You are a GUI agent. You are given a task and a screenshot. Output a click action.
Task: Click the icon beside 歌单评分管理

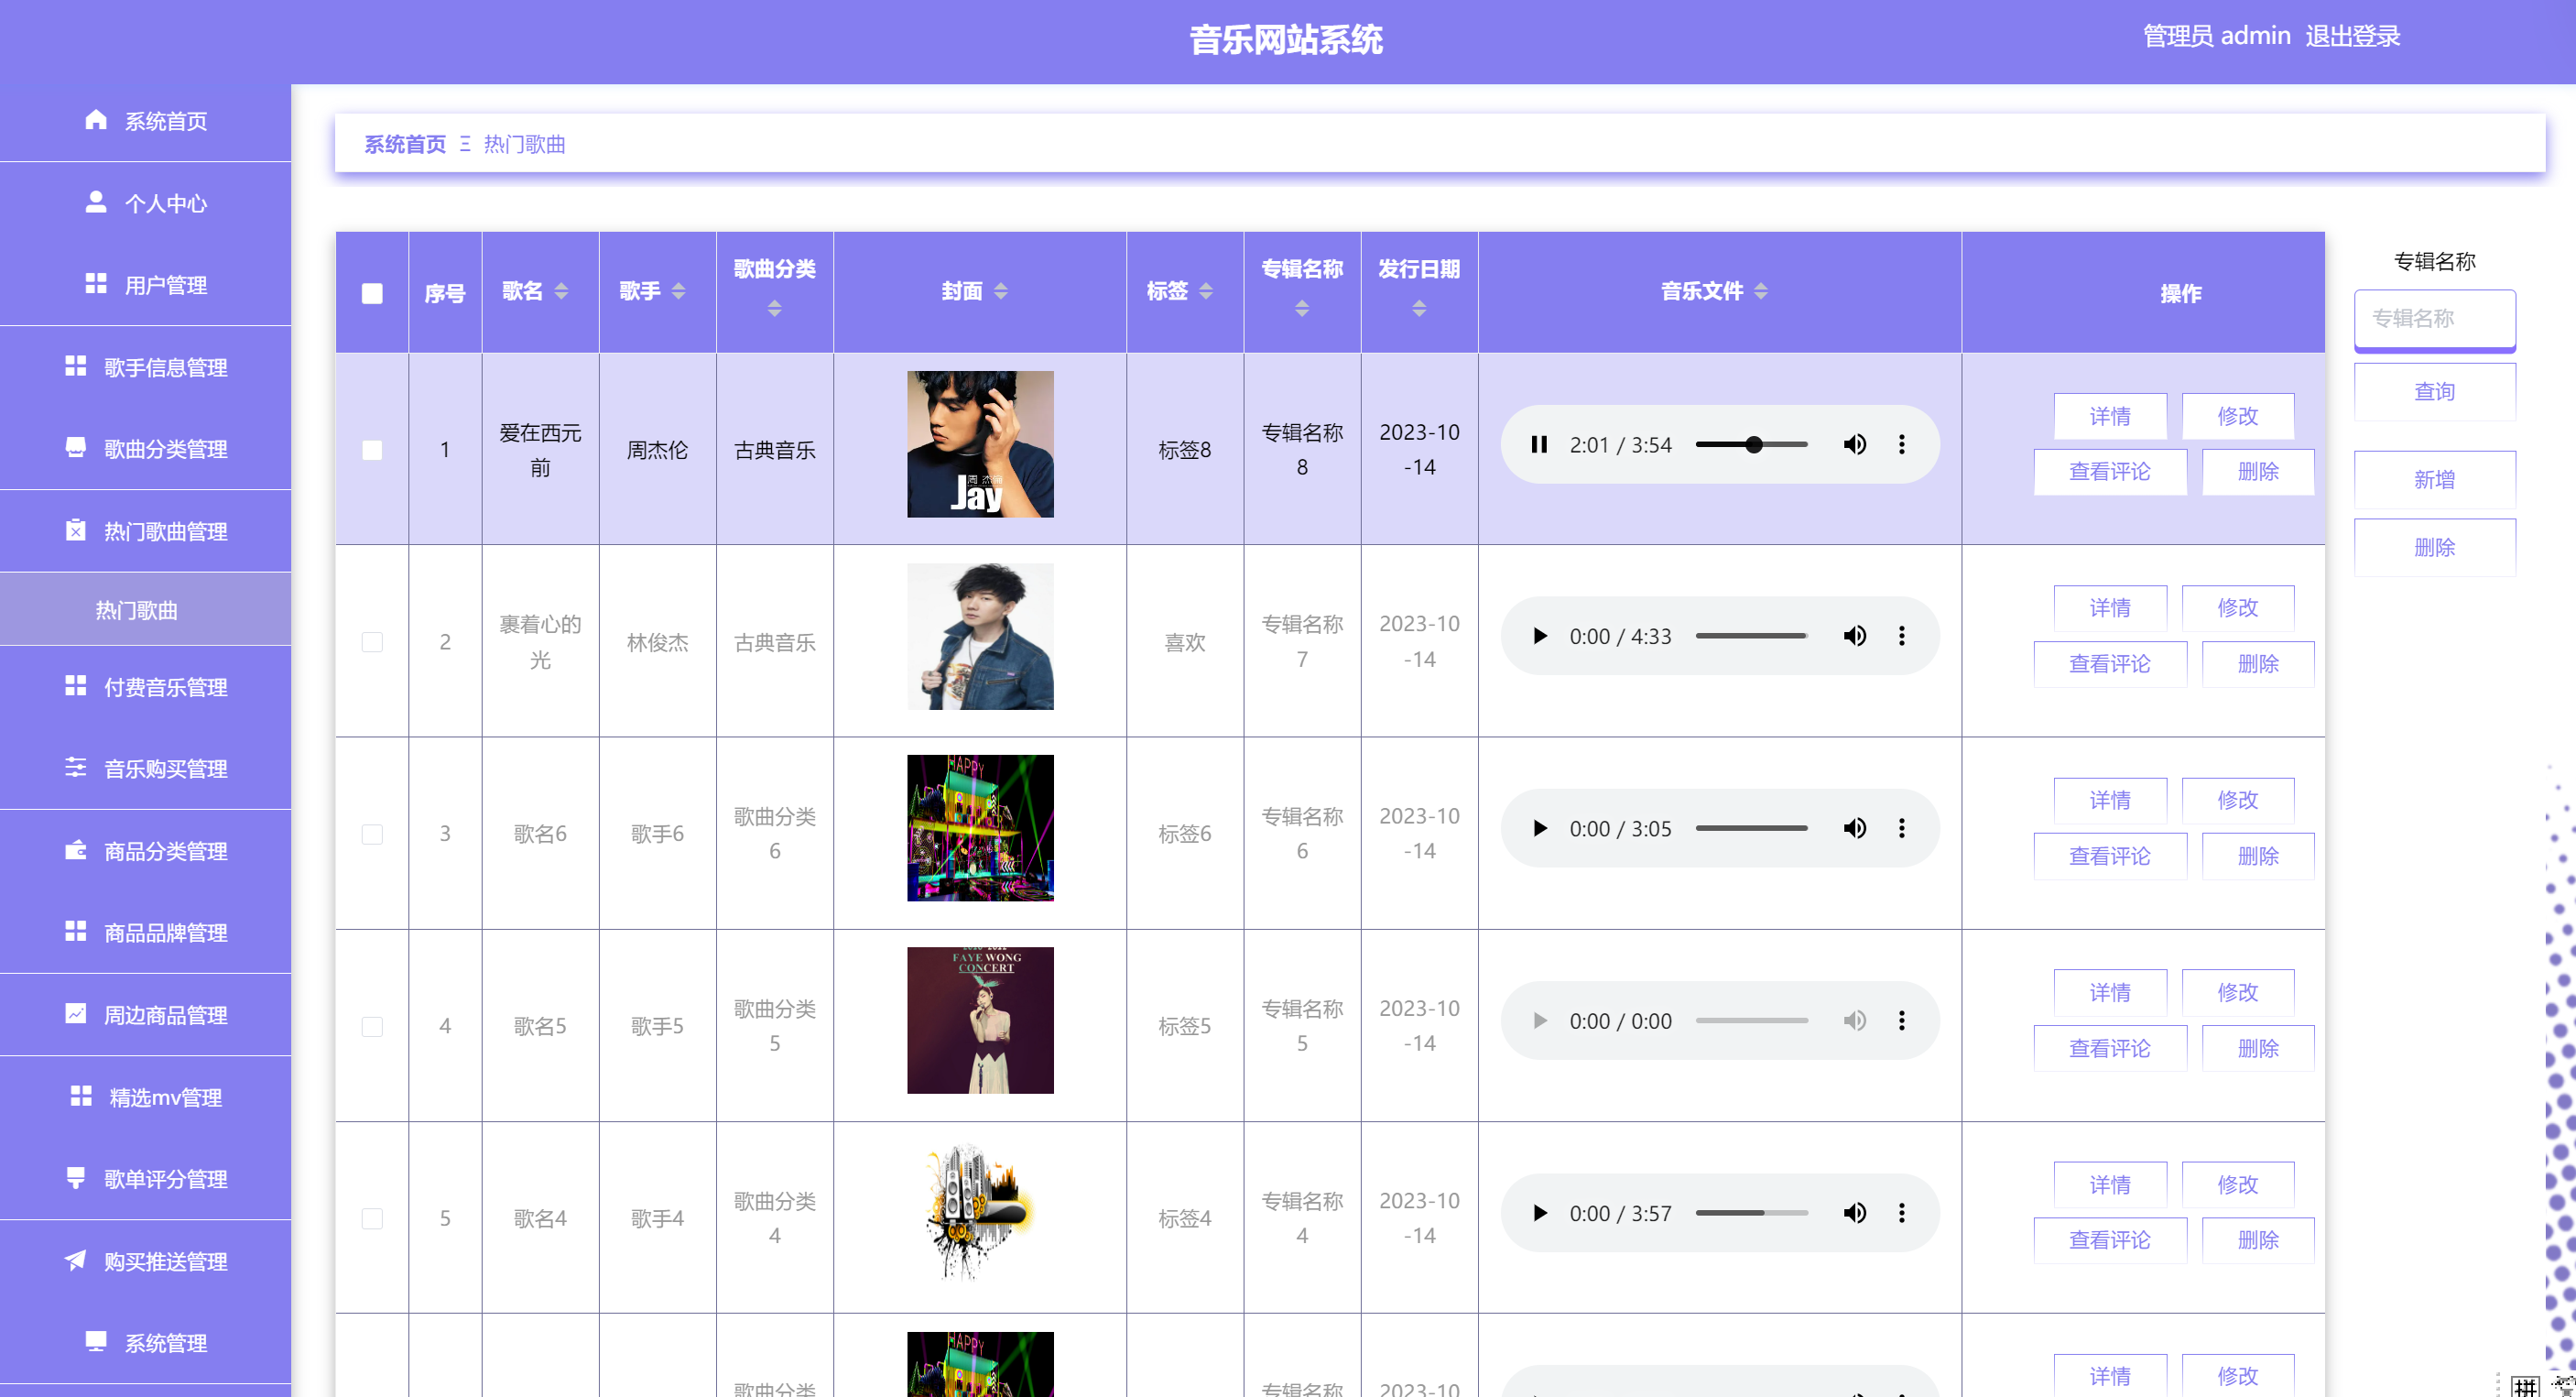76,1178
